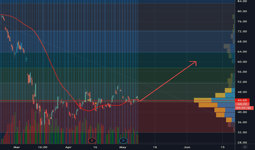This screenshot has width=255, height=150.
Task: Click the 'Mar' time axis label
Action: (x=17, y=147)
